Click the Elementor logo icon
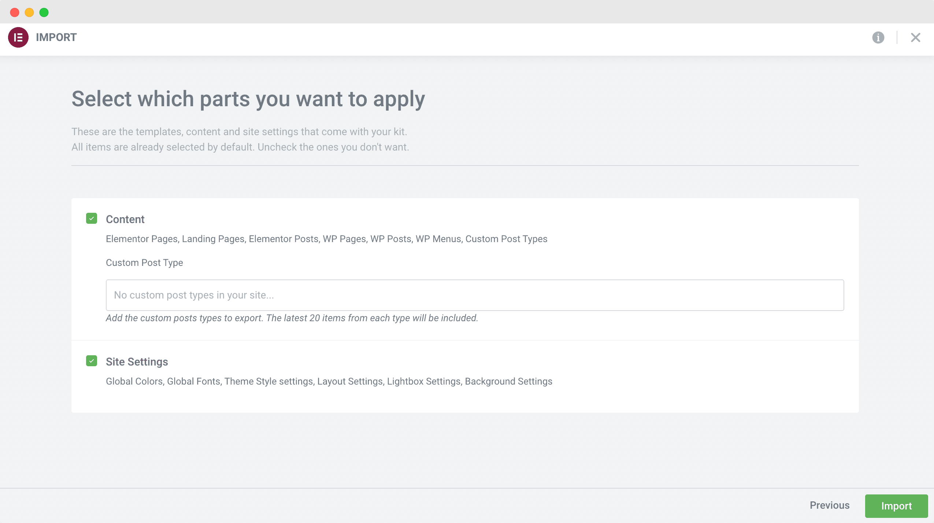 pyautogui.click(x=18, y=37)
